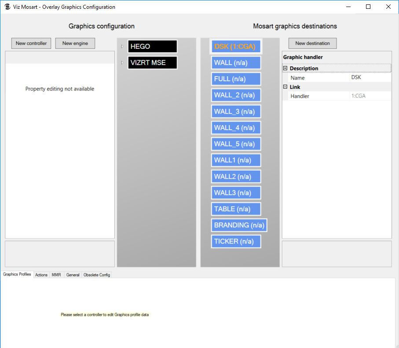Edit the Name field value DSK
This screenshot has width=399, height=348.
[x=370, y=78]
